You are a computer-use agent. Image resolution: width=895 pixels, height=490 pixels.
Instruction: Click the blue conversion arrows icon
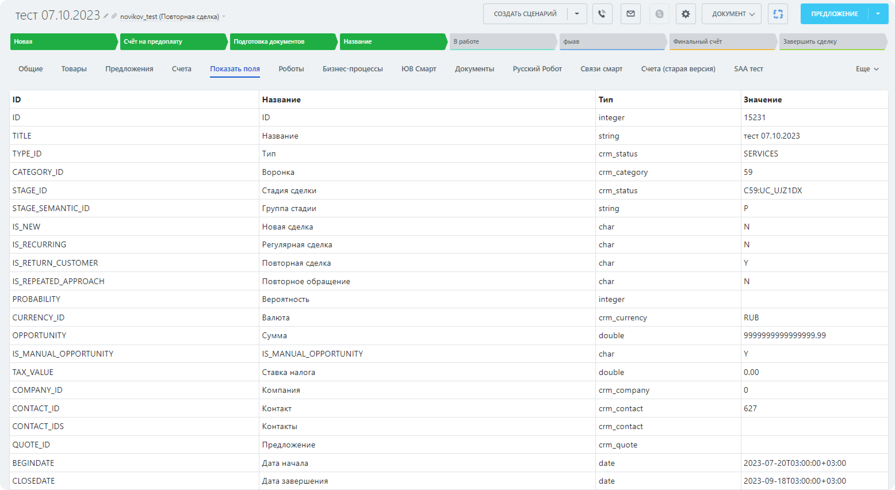(x=778, y=14)
